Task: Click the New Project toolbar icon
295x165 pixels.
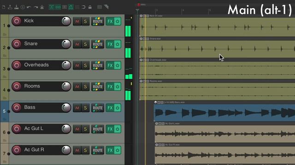Action: pyautogui.click(x=4, y=7)
